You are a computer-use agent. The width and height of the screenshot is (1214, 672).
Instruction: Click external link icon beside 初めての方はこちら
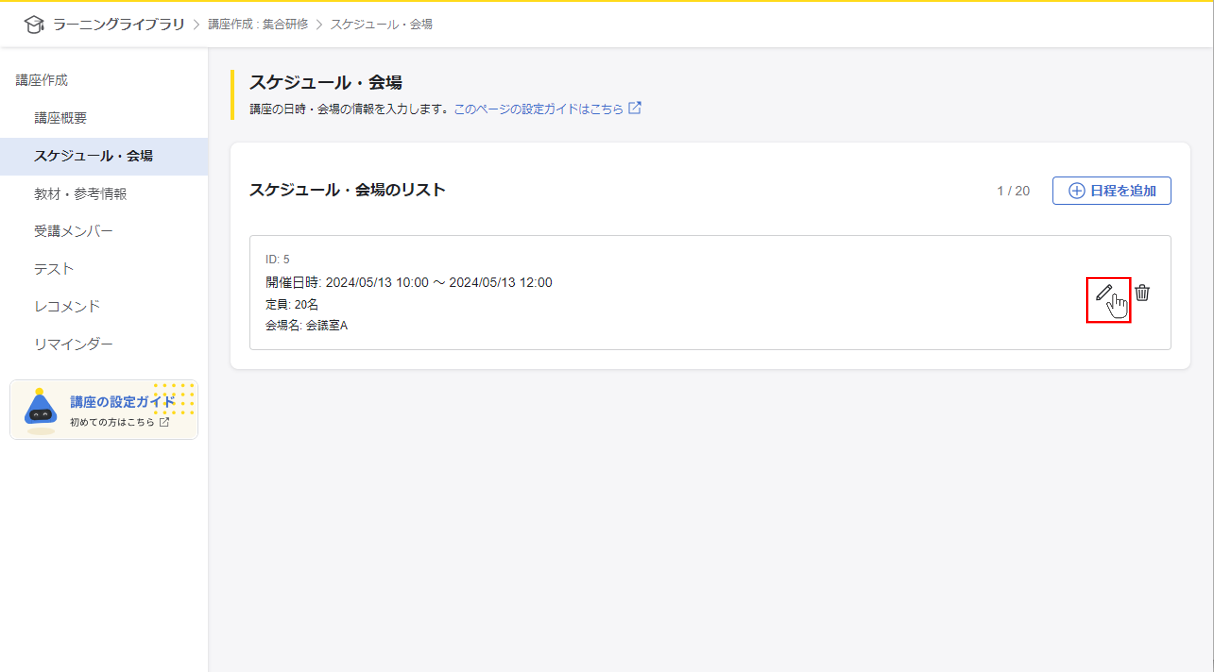point(164,422)
